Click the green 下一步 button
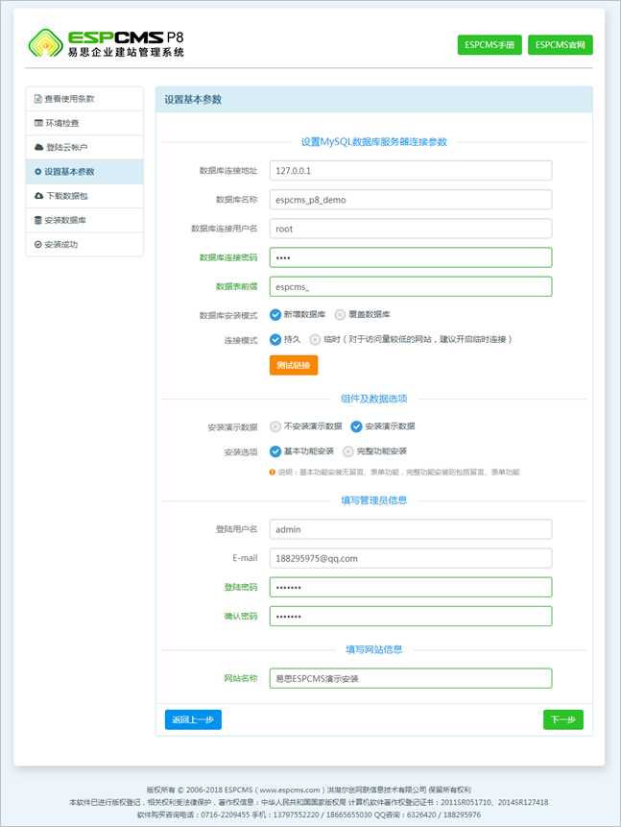 (563, 719)
